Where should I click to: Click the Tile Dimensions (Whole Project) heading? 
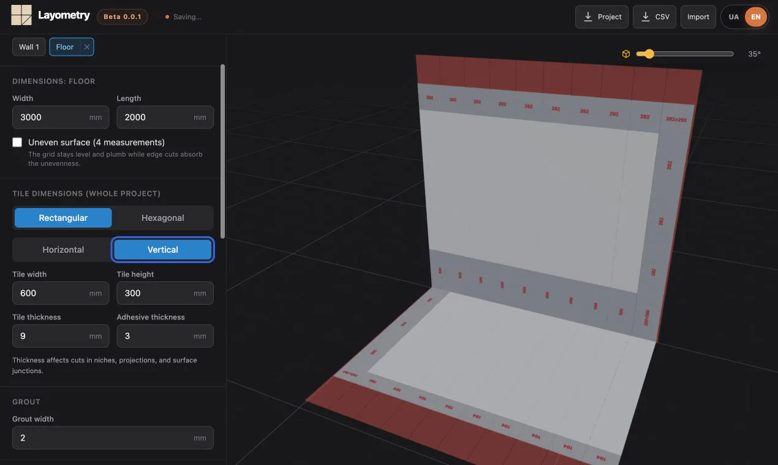coord(86,193)
